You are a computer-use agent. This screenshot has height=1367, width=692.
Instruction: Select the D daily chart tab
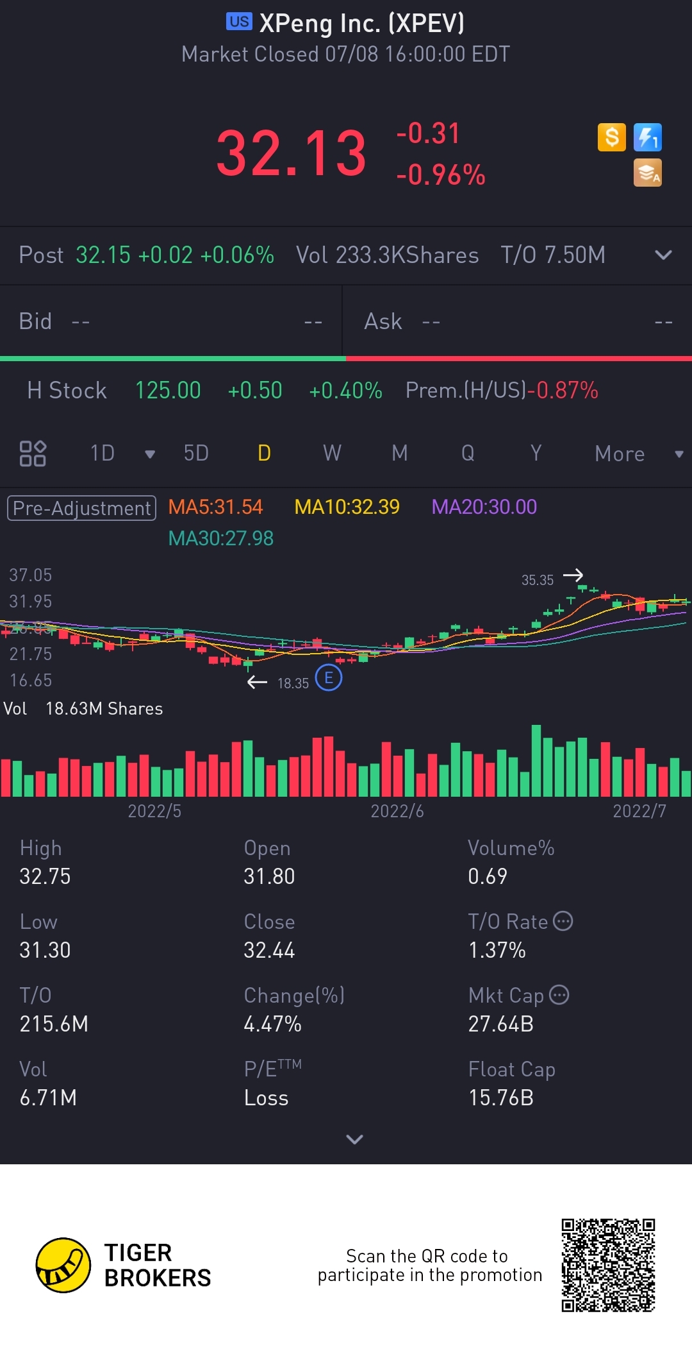pyautogui.click(x=264, y=454)
